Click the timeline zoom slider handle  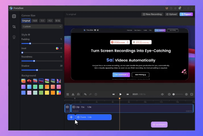coord(174,94)
